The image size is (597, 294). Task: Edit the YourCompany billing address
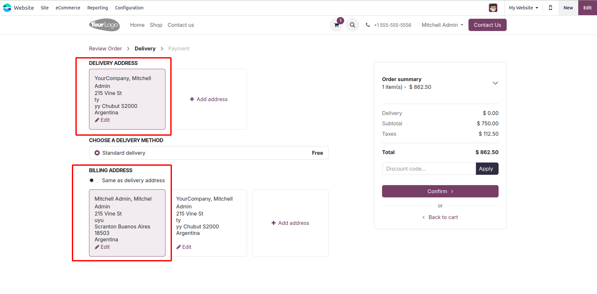(x=184, y=247)
